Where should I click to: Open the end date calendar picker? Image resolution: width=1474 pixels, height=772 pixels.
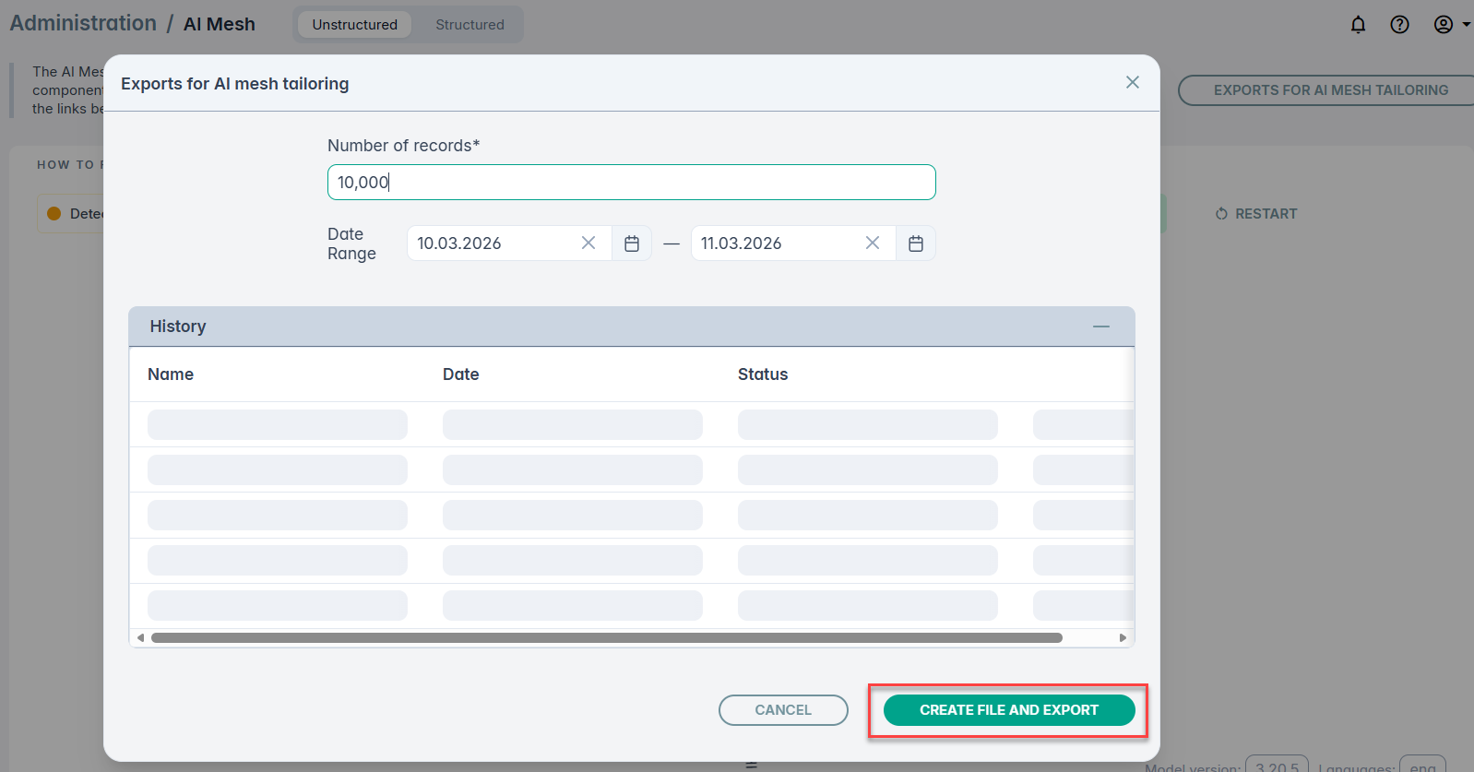click(x=916, y=243)
